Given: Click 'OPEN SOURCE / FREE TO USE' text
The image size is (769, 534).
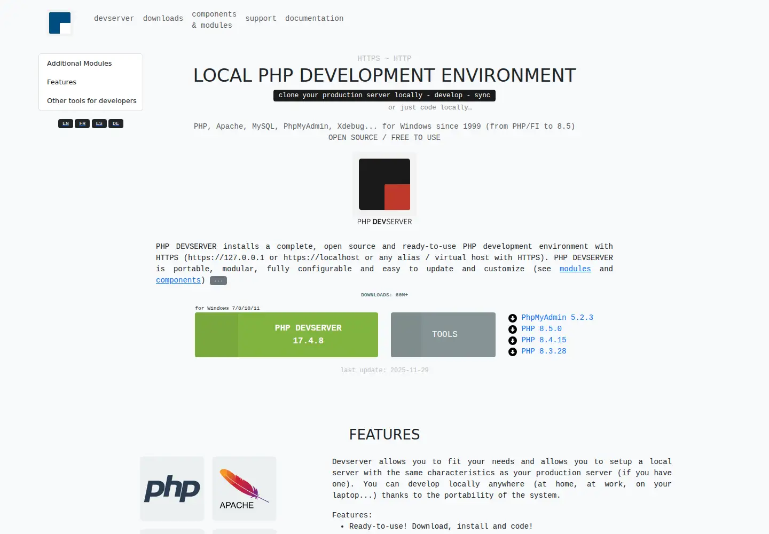Looking at the screenshot, I should (384, 137).
